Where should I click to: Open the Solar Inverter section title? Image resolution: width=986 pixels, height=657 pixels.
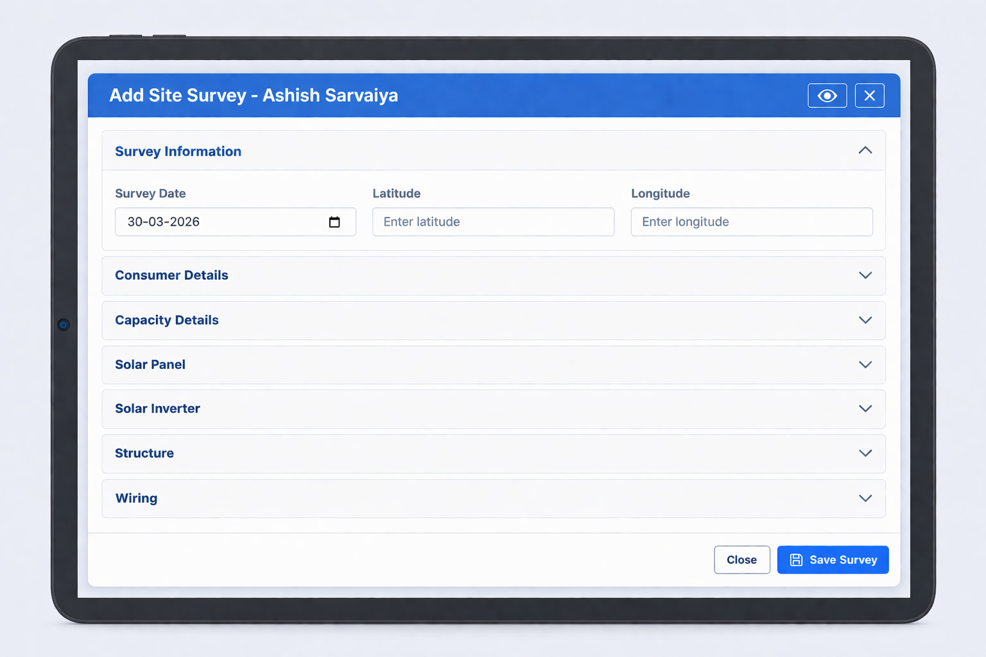pyautogui.click(x=157, y=409)
